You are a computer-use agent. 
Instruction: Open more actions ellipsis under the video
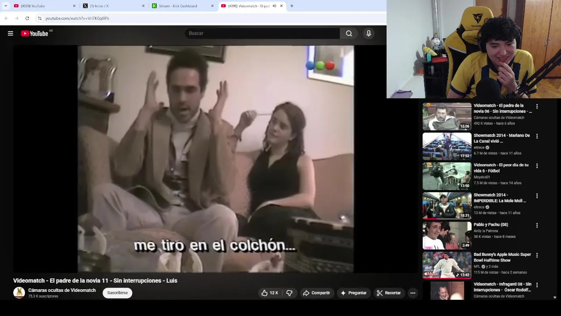point(413,293)
